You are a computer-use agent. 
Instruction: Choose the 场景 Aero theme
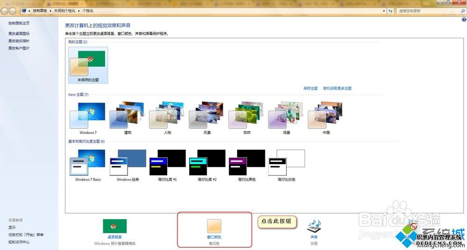pyautogui.click(x=286, y=118)
